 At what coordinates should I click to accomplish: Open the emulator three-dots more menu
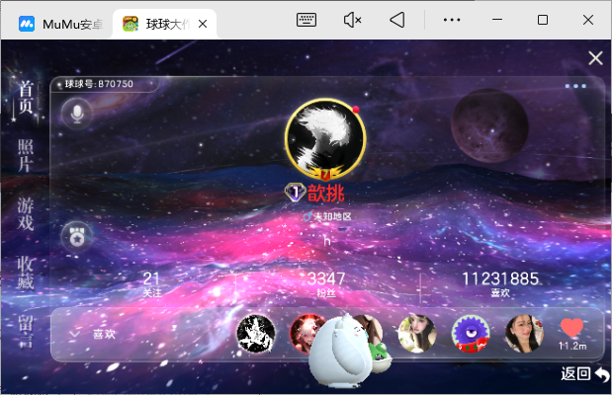(452, 20)
